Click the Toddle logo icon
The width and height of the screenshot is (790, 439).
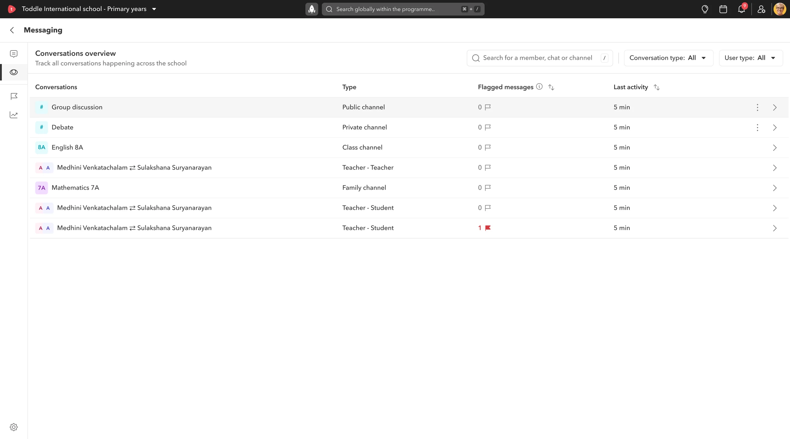pyautogui.click(x=11, y=9)
